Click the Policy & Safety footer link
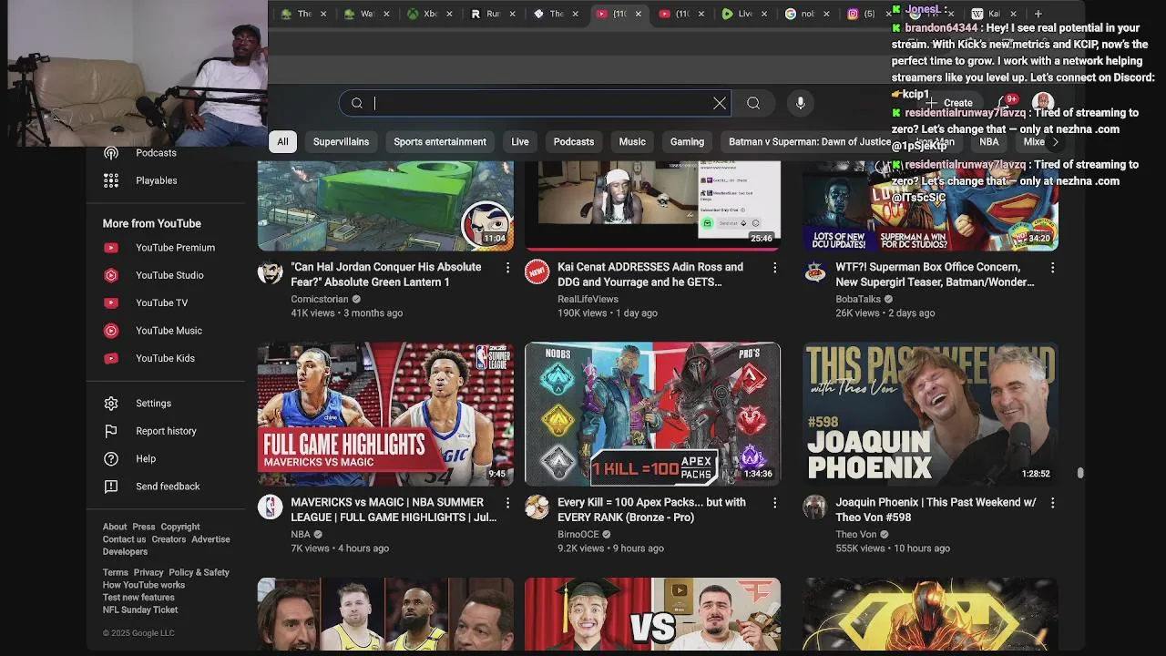Image resolution: width=1166 pixels, height=656 pixels. click(x=199, y=572)
